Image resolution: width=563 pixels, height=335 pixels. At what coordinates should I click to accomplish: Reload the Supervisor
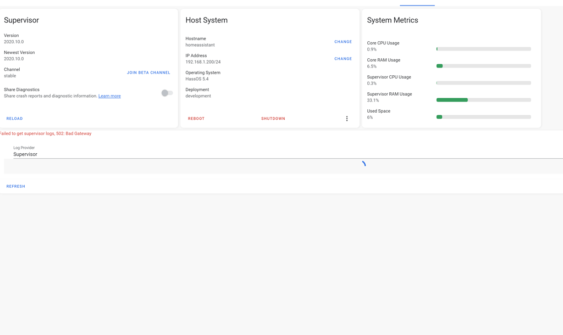click(x=15, y=119)
